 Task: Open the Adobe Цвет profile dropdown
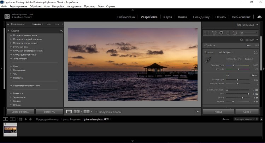point(226,52)
